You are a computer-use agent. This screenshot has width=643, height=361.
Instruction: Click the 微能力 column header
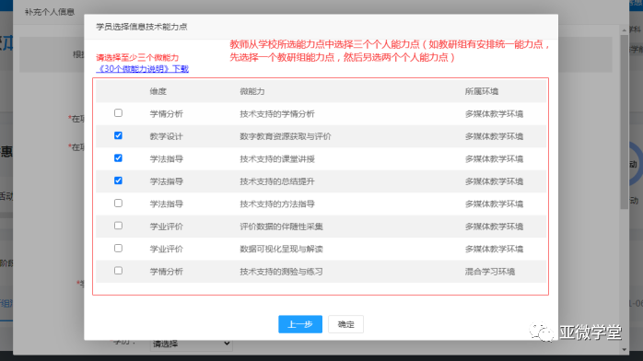[x=252, y=91]
